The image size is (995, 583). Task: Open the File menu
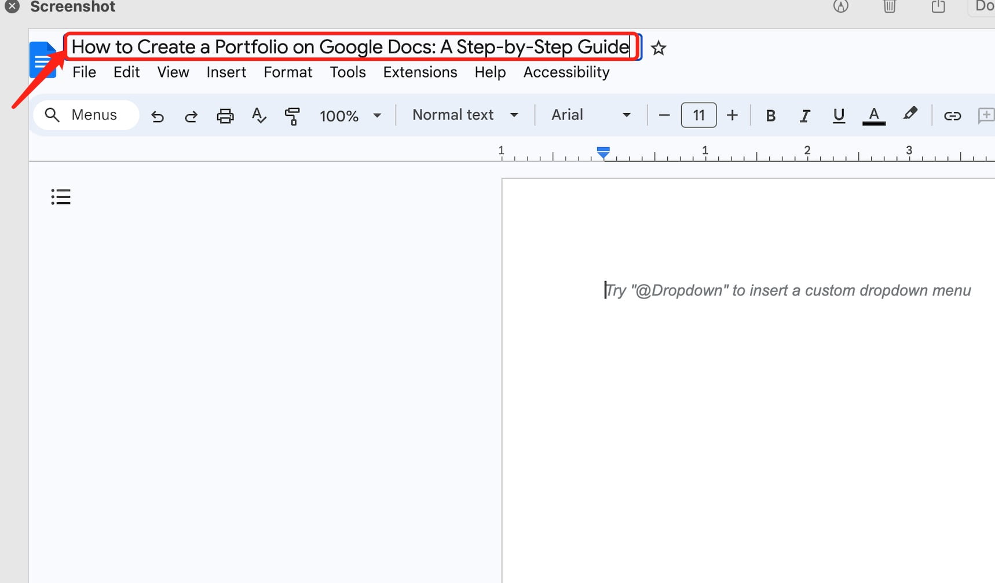pos(84,72)
